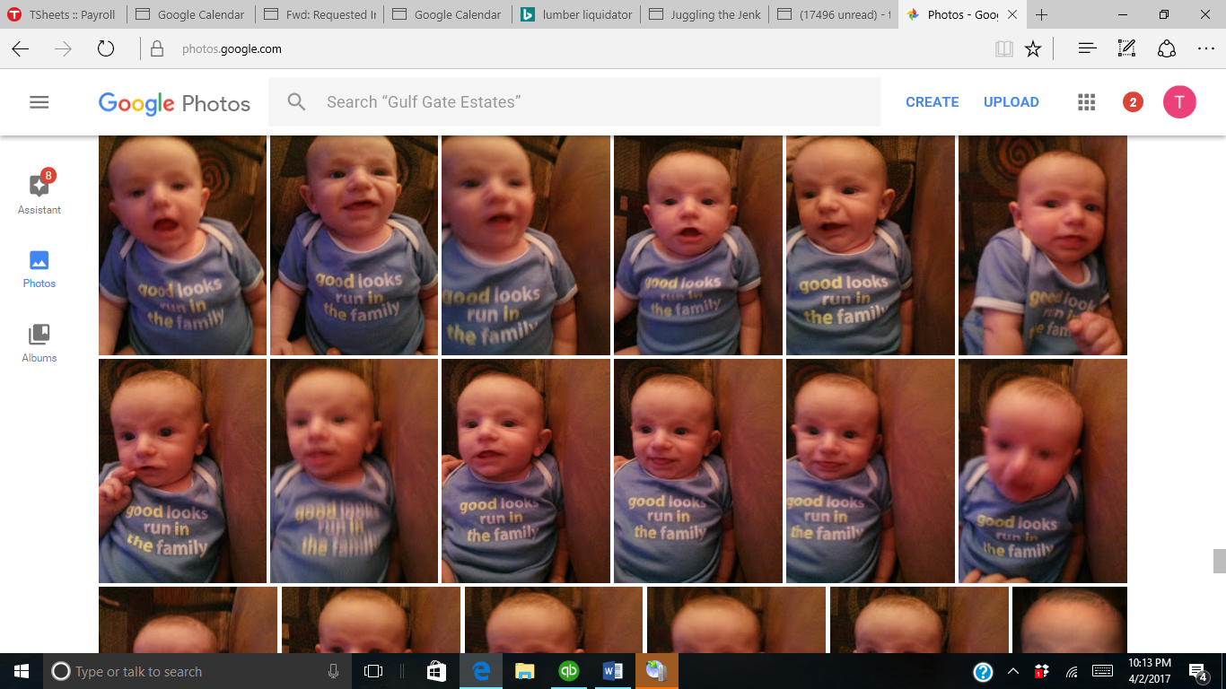Open the Albums sidebar section
1226x689 pixels.
39,344
